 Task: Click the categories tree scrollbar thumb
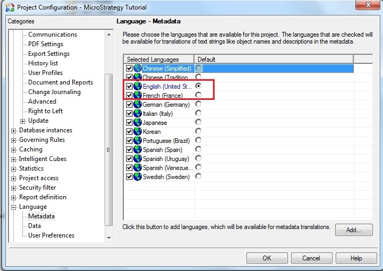point(109,149)
